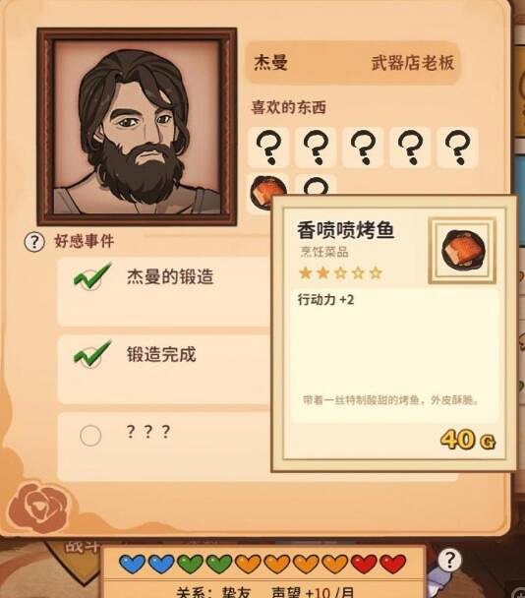This screenshot has height=598, width=525.
Task: Click the 武器店老板 title label
Action: click(413, 62)
